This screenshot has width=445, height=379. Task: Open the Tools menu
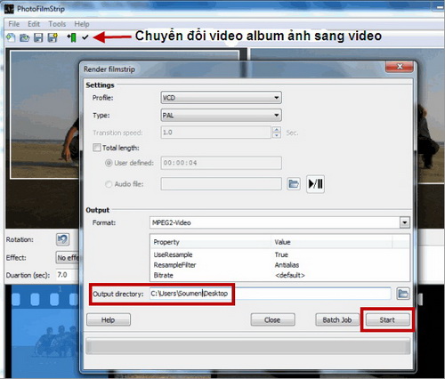pyautogui.click(x=57, y=24)
